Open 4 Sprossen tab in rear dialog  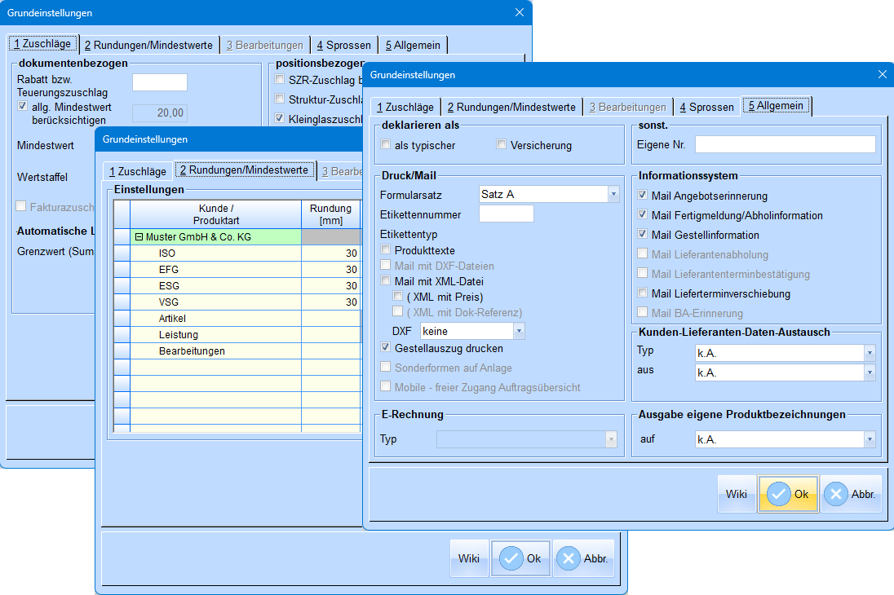(343, 45)
